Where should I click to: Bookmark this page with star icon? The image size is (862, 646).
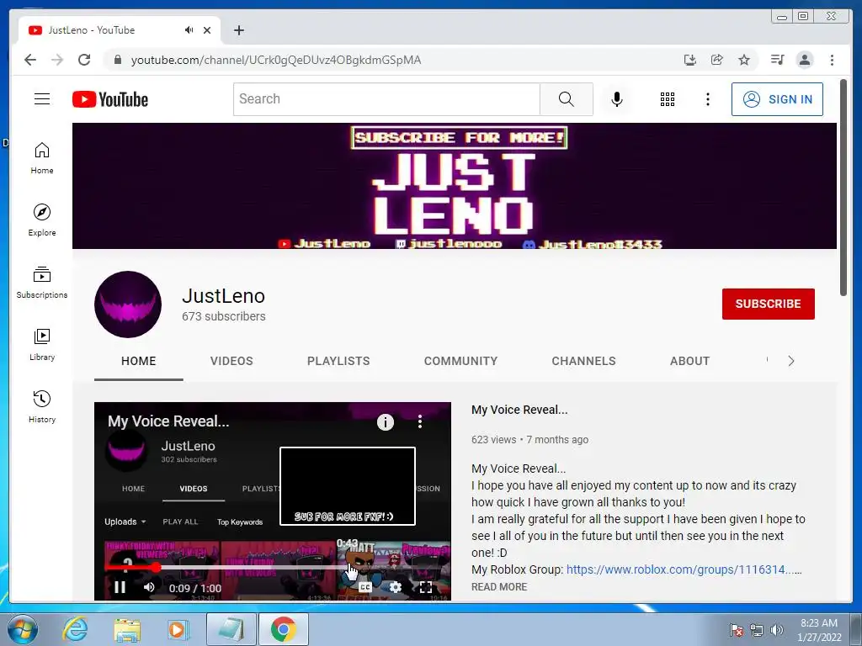click(744, 60)
